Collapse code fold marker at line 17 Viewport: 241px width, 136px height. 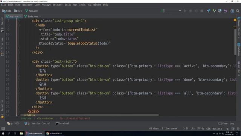[x=19, y=66]
